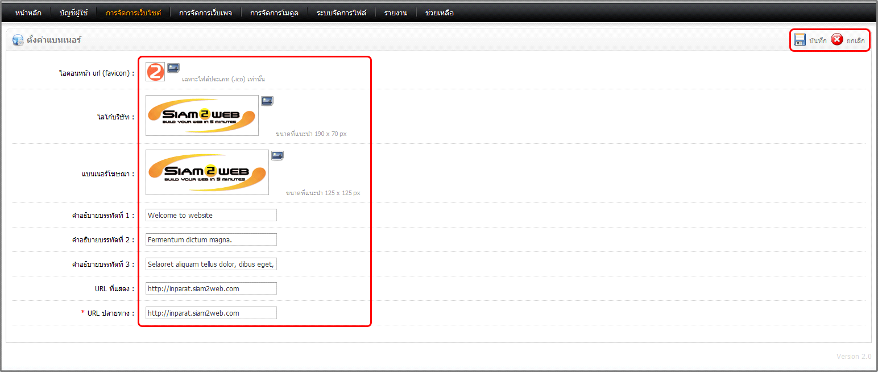The width and height of the screenshot is (878, 372).
Task: Click the save floppy disk icon
Action: 800,40
